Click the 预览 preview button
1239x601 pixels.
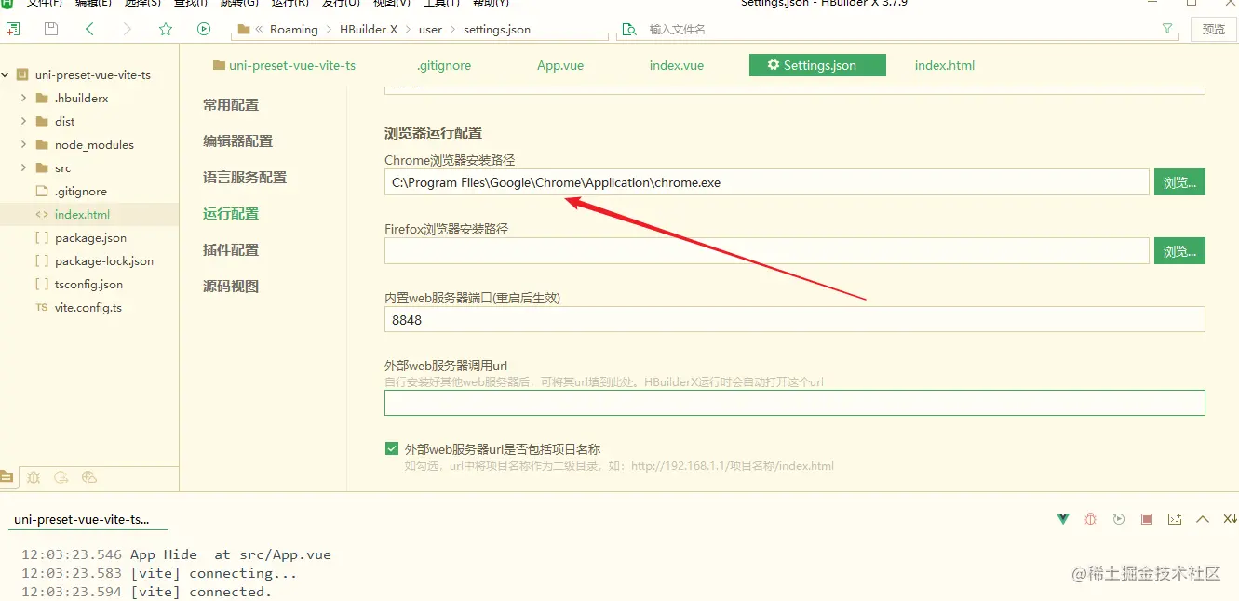1214,30
